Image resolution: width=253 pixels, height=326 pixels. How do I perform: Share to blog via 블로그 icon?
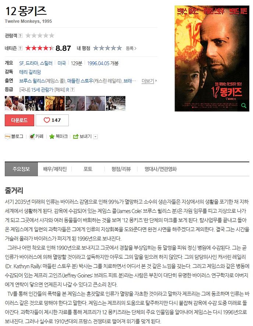click(x=8, y=137)
